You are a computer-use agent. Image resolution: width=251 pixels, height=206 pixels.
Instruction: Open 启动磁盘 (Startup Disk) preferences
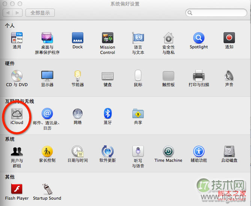pos(229,151)
